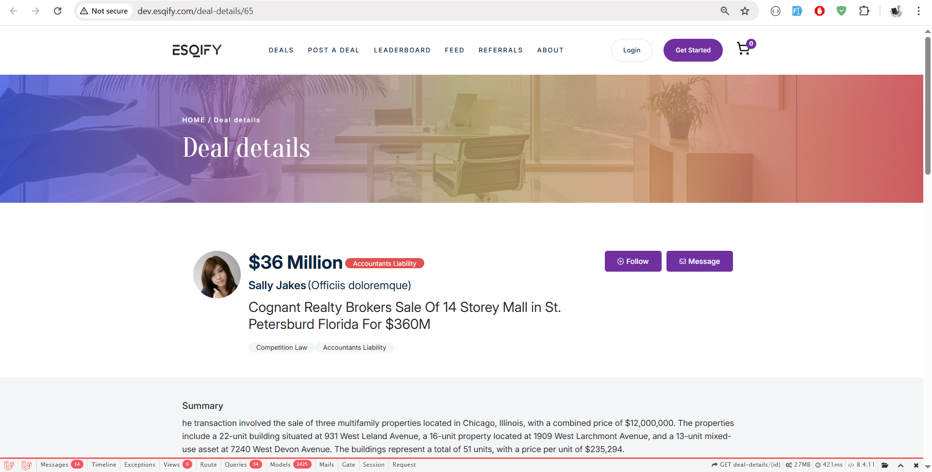Go to Post a Deal page
This screenshot has width=932, height=472.
click(333, 50)
